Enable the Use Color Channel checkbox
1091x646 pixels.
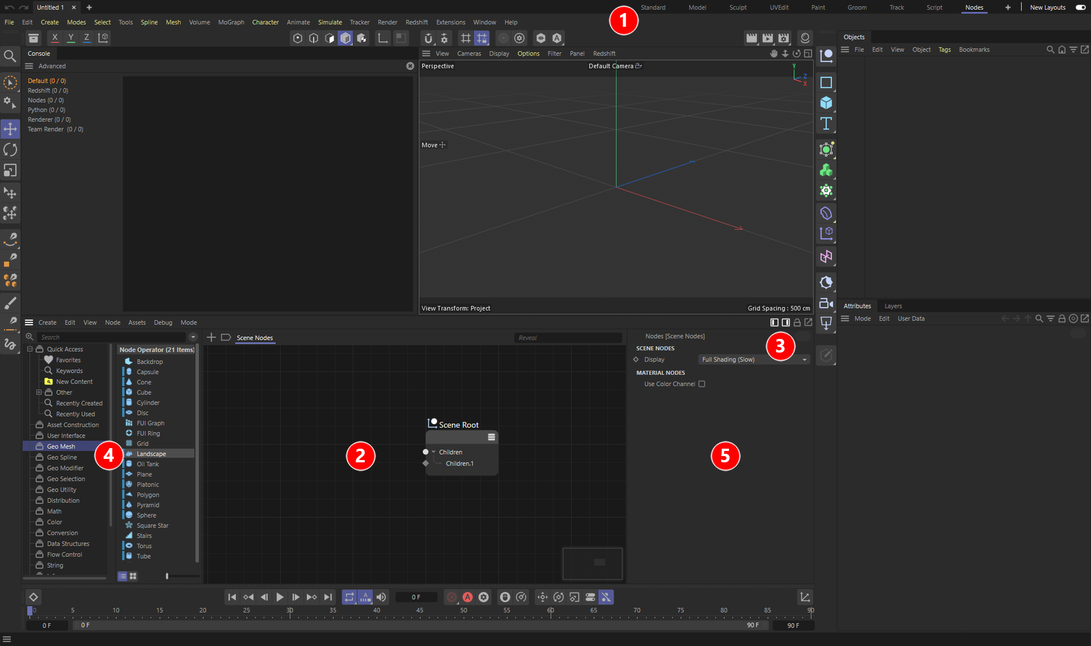coord(702,384)
